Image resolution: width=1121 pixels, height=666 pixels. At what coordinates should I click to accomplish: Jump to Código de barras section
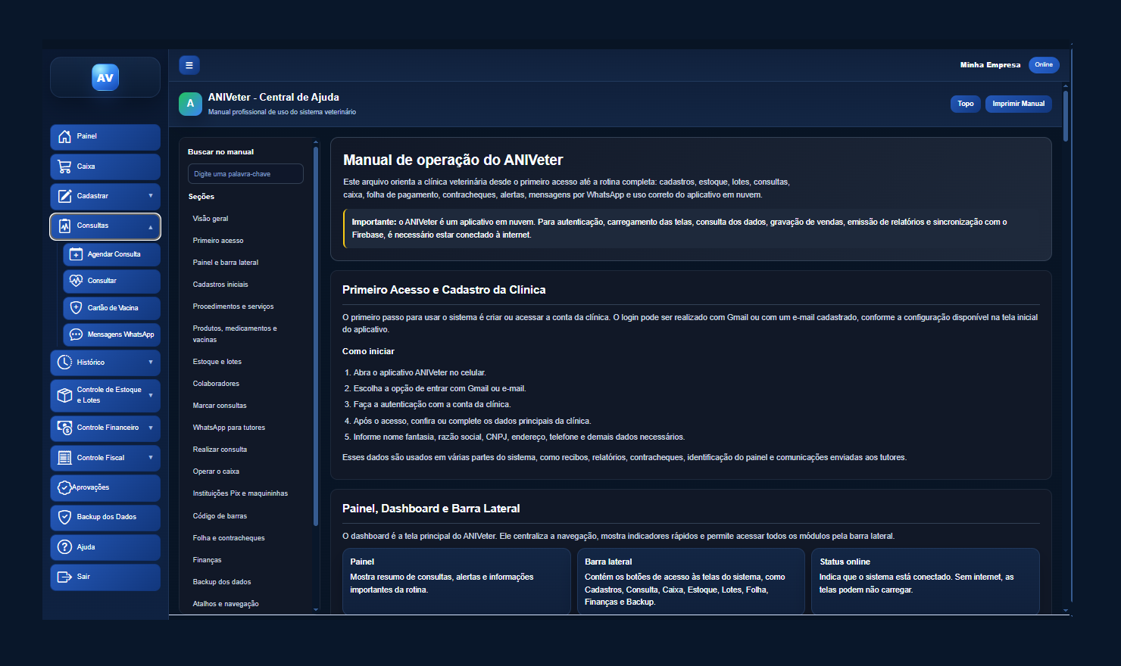pyautogui.click(x=220, y=516)
